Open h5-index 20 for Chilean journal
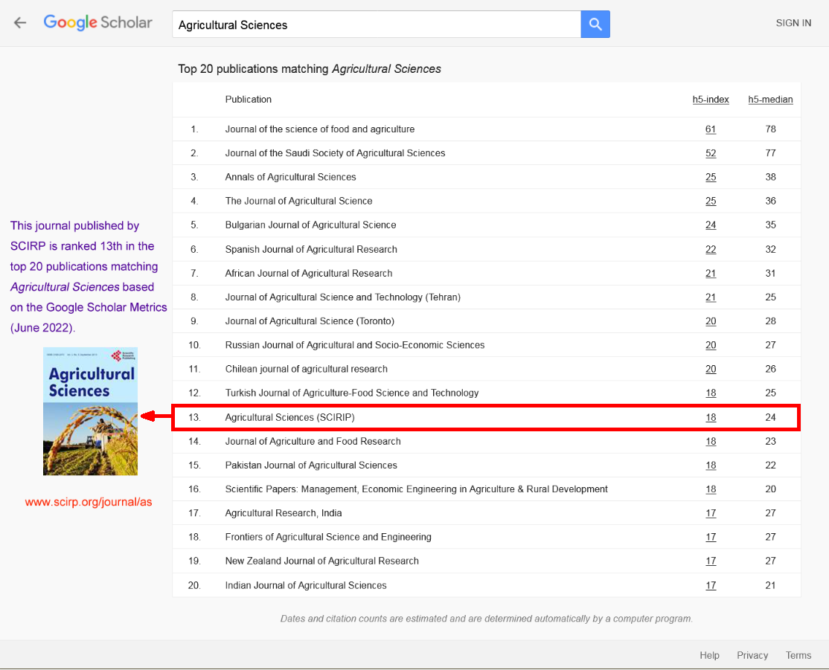The image size is (829, 670). pyautogui.click(x=711, y=370)
